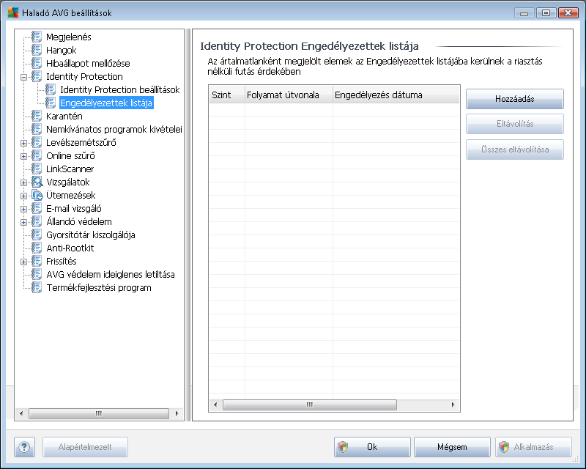Sort by Folyamat útvonala column header
The image size is (586, 469).
coord(289,95)
